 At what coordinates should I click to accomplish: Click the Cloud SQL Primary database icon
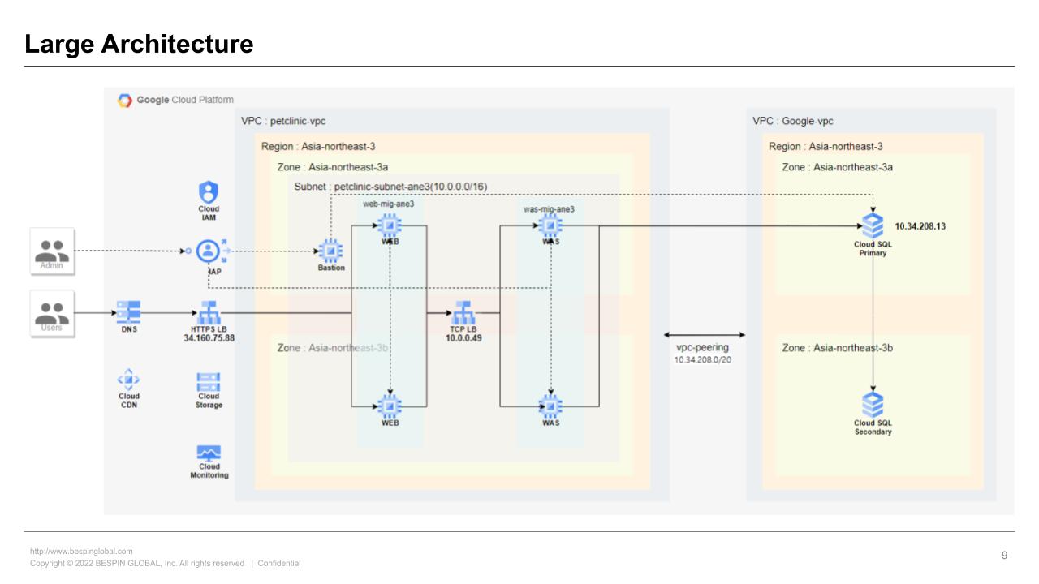pos(873,225)
